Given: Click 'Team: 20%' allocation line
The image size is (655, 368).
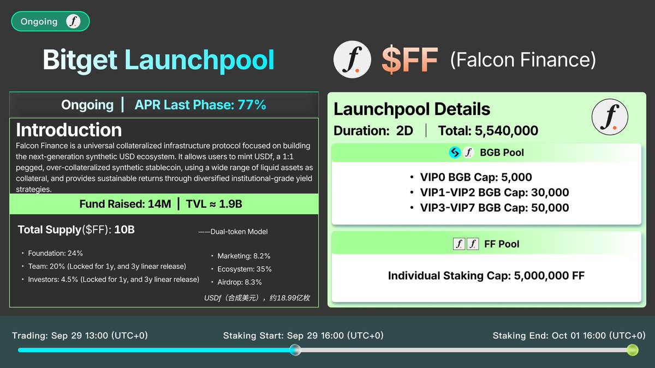Looking at the screenshot, I should click(x=107, y=266).
